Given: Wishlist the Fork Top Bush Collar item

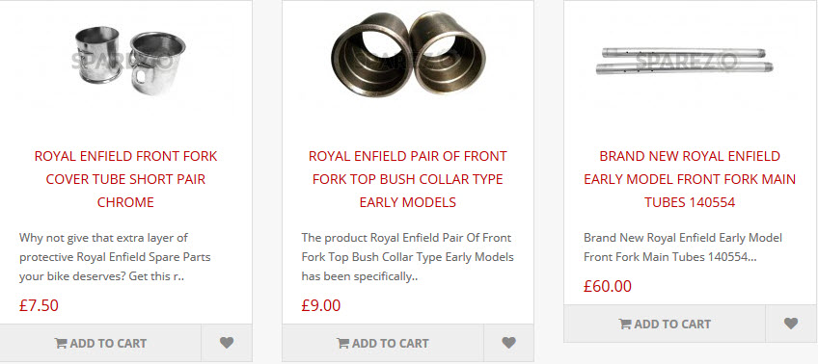Looking at the screenshot, I should pos(508,343).
